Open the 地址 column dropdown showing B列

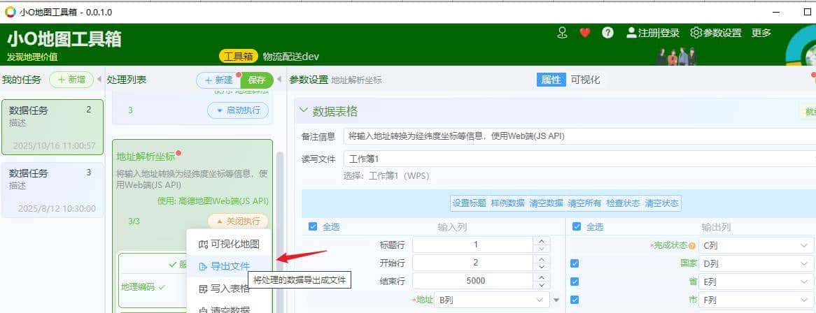point(492,300)
